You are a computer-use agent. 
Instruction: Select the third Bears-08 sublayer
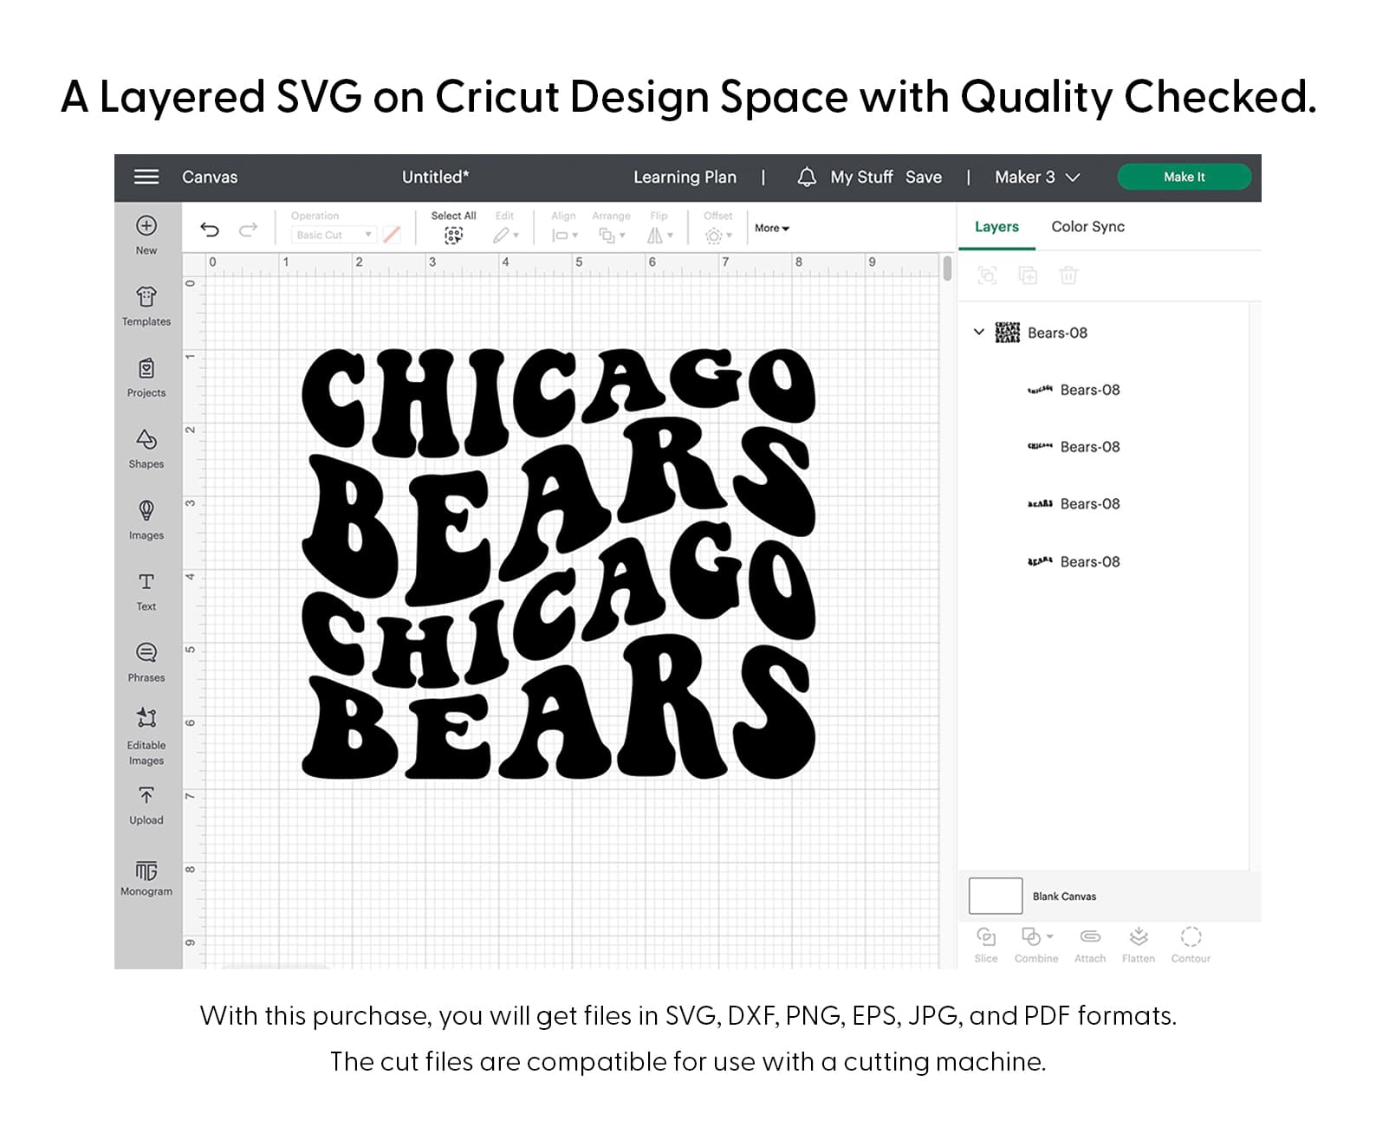1073,504
